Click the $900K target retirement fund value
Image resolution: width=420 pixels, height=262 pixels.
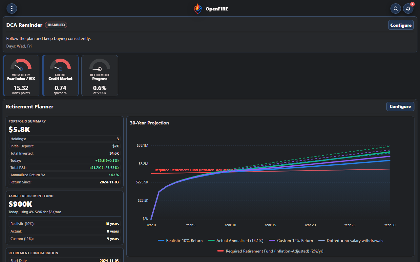pyautogui.click(x=20, y=204)
